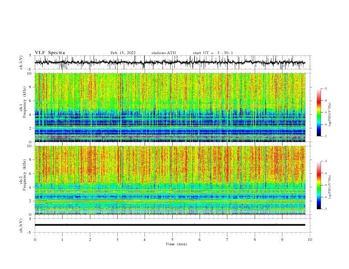
Task: Click the "1" tick on the time axis
Action: click(62, 240)
